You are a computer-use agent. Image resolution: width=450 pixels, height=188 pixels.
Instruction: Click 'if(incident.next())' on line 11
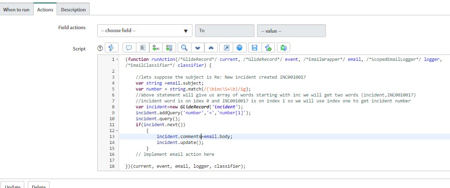click(x=160, y=125)
